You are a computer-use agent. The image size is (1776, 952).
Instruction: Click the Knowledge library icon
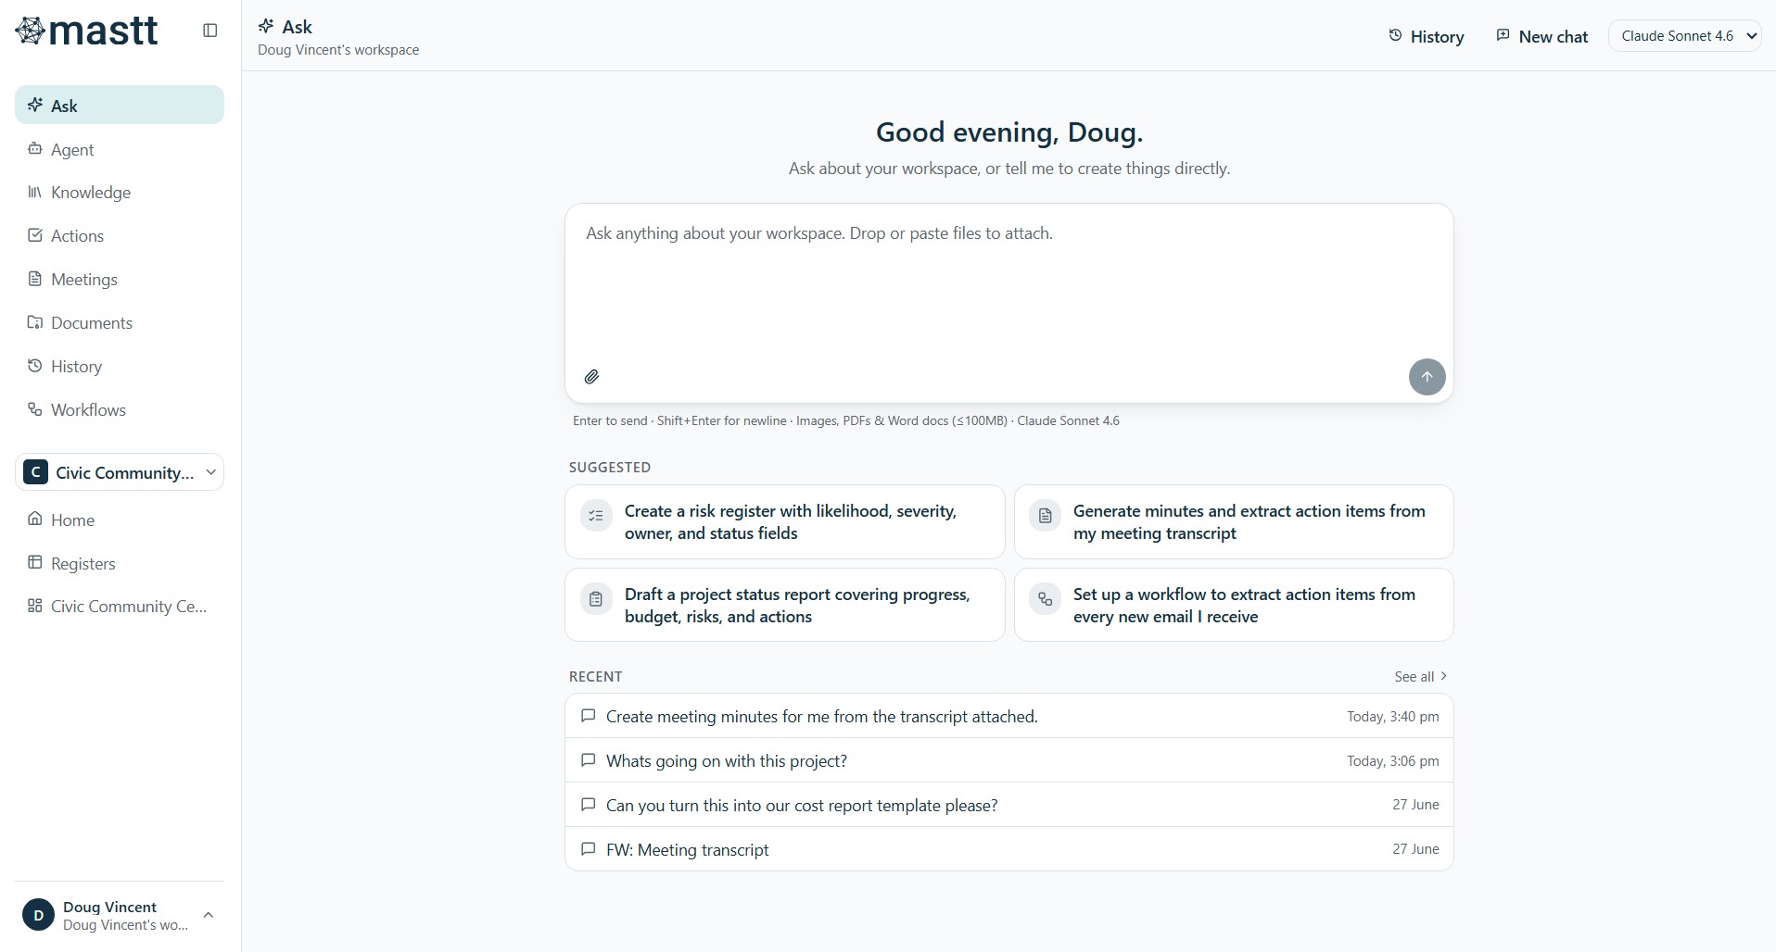(35, 192)
